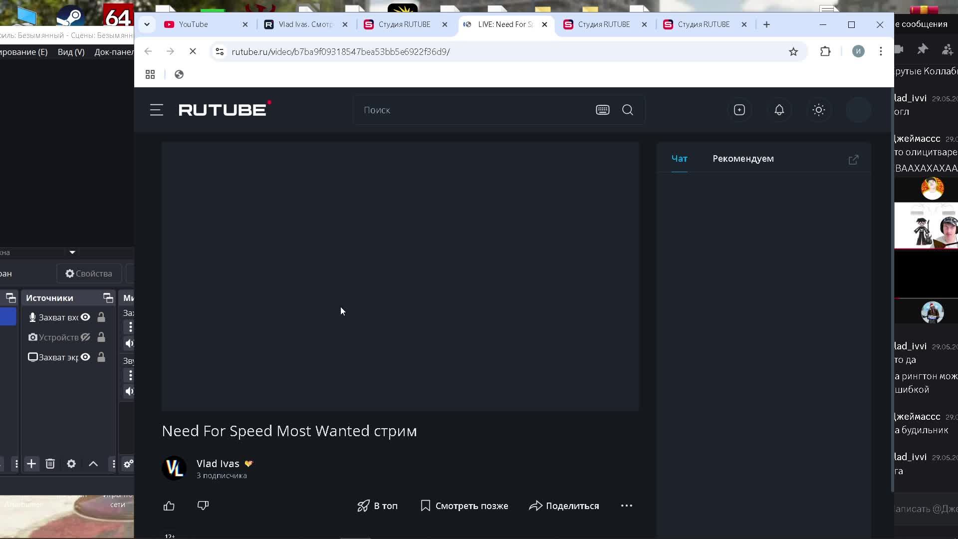Viewport: 958px width, 539px height.
Task: Open Chrome three-dot menu
Action: pyautogui.click(x=881, y=51)
